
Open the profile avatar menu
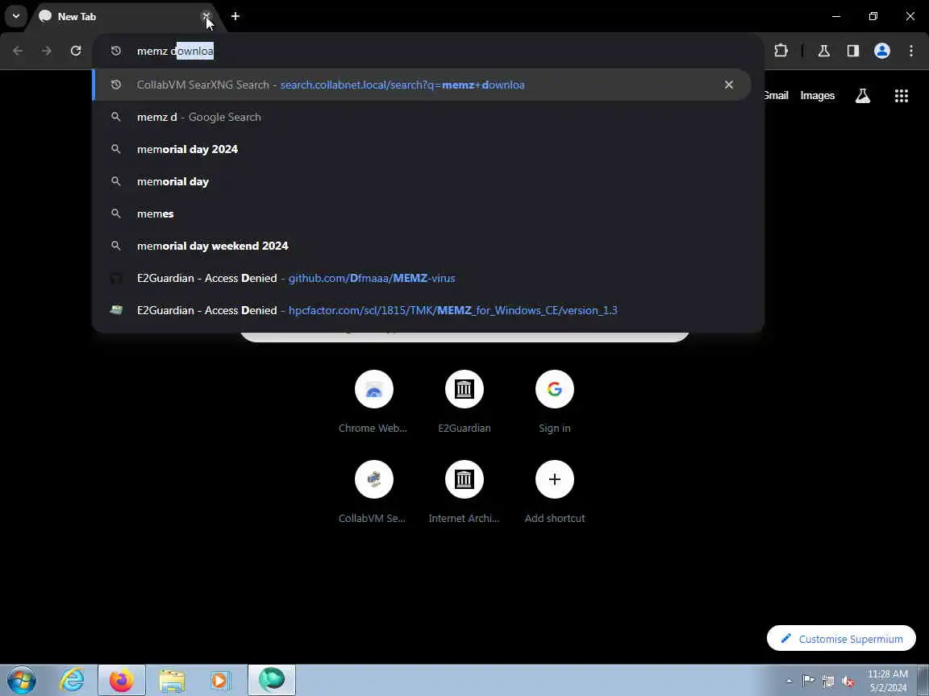pyautogui.click(x=881, y=51)
